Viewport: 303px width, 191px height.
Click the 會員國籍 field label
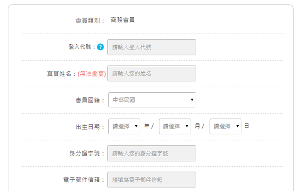pyautogui.click(x=89, y=100)
